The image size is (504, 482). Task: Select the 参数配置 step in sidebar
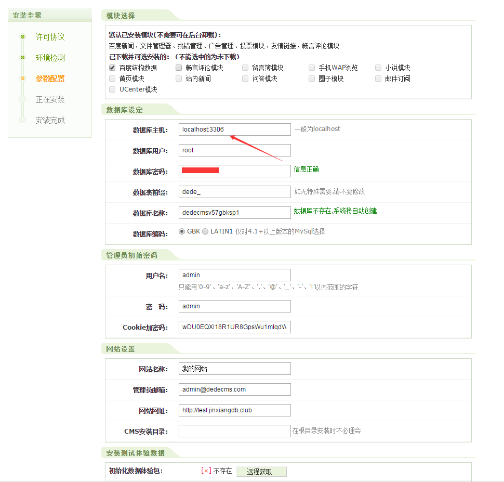(x=50, y=79)
